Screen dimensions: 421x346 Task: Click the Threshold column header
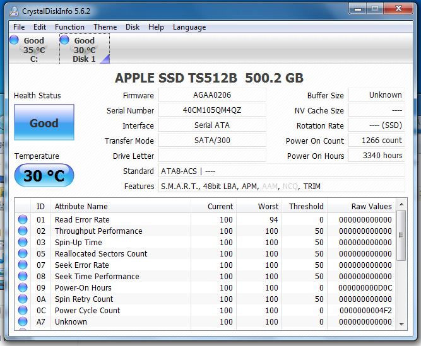click(304, 206)
